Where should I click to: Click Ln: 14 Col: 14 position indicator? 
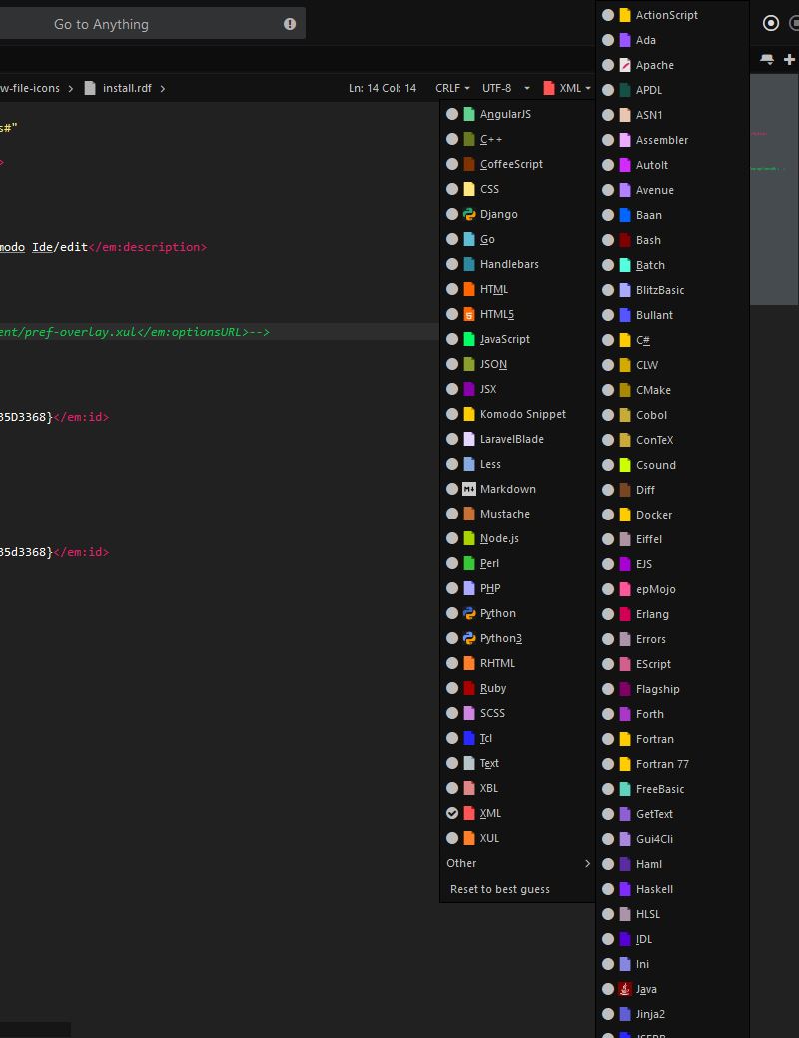pyautogui.click(x=383, y=88)
